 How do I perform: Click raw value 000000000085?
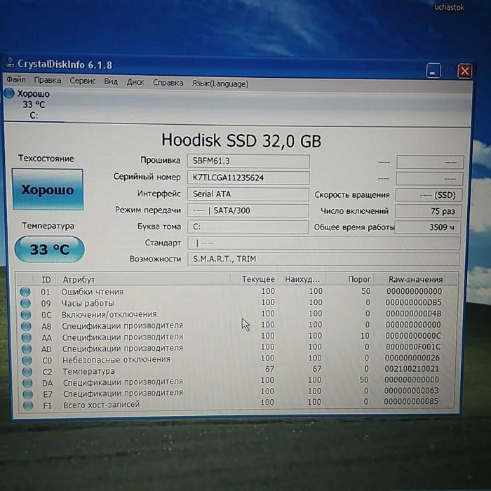pyautogui.click(x=411, y=401)
